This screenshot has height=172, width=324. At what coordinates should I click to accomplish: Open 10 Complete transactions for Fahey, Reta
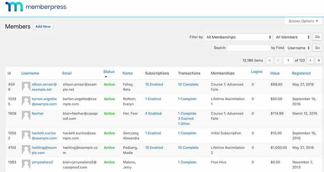(x=188, y=84)
